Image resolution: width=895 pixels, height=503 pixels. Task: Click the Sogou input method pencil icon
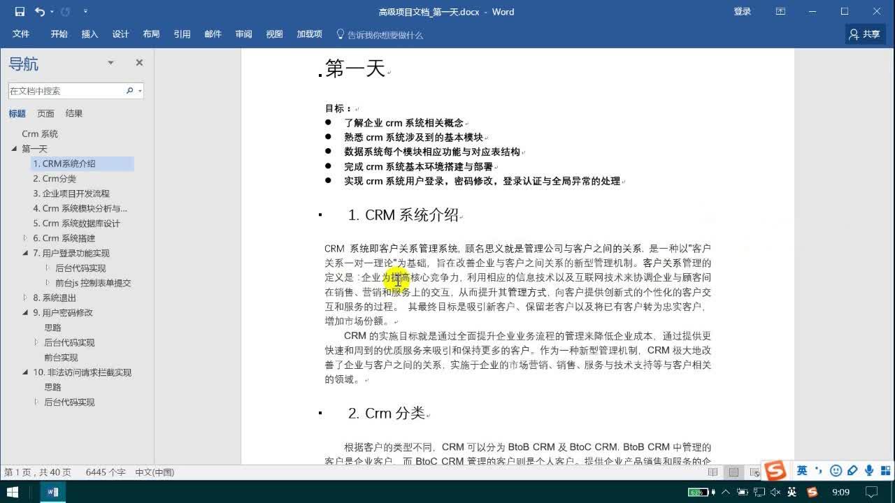click(x=853, y=472)
